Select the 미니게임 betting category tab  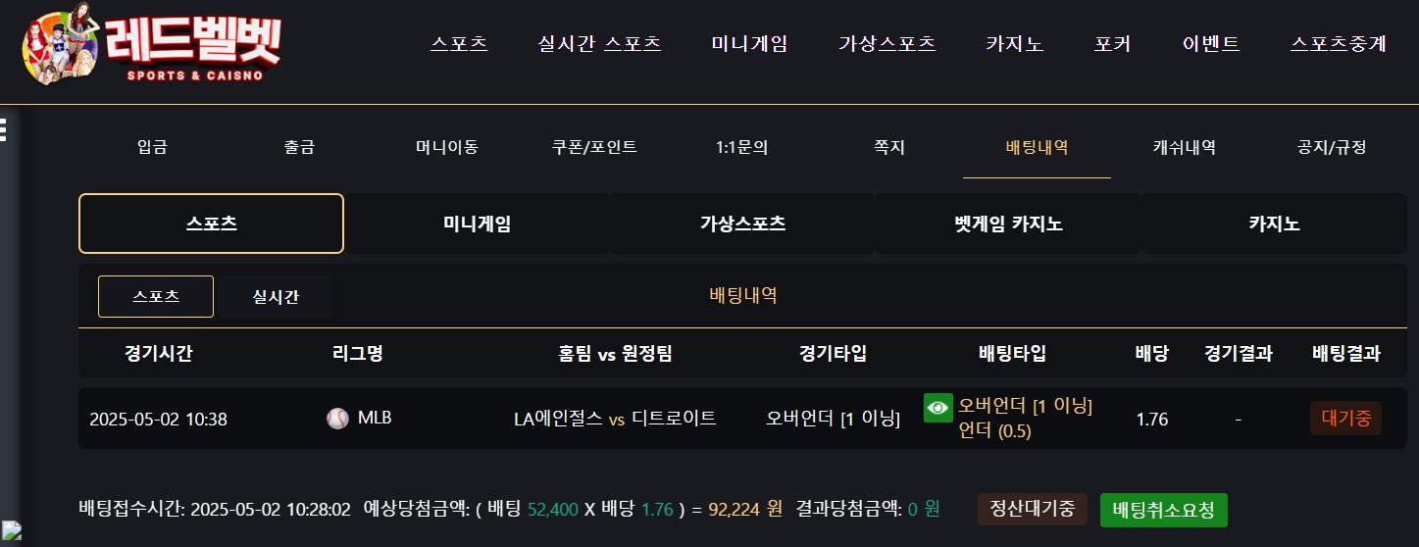pyautogui.click(x=477, y=224)
